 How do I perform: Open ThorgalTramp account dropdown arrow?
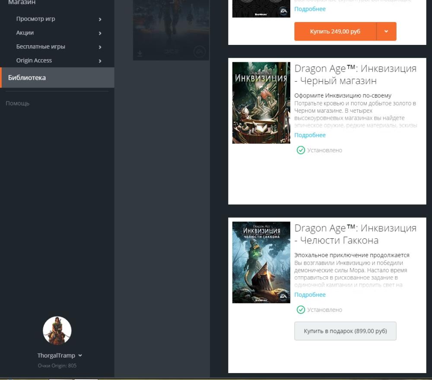tap(80, 355)
